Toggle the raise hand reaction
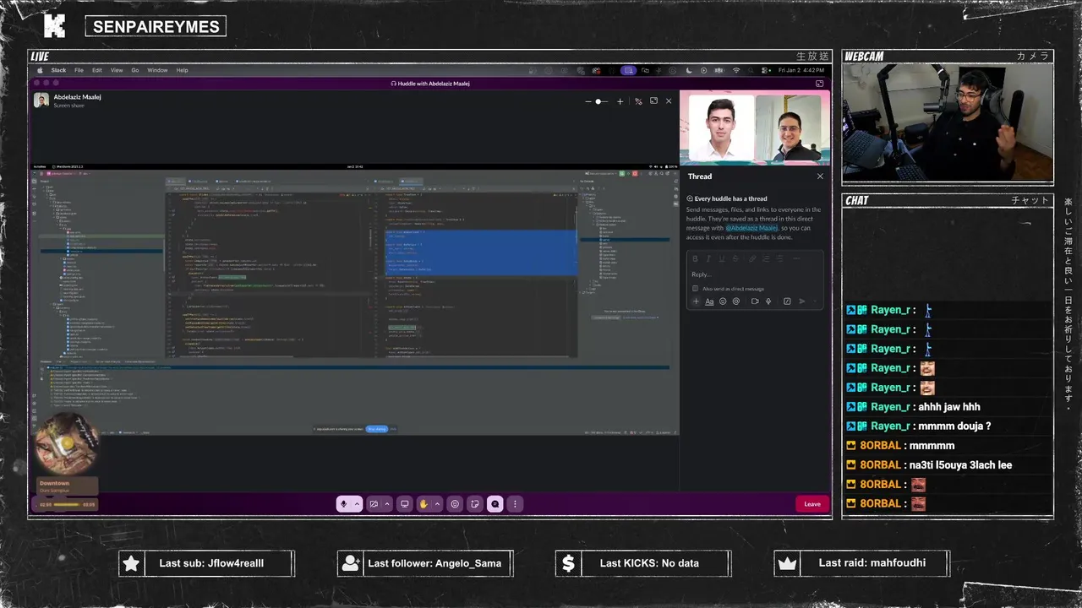The image size is (1082, 608). point(424,504)
